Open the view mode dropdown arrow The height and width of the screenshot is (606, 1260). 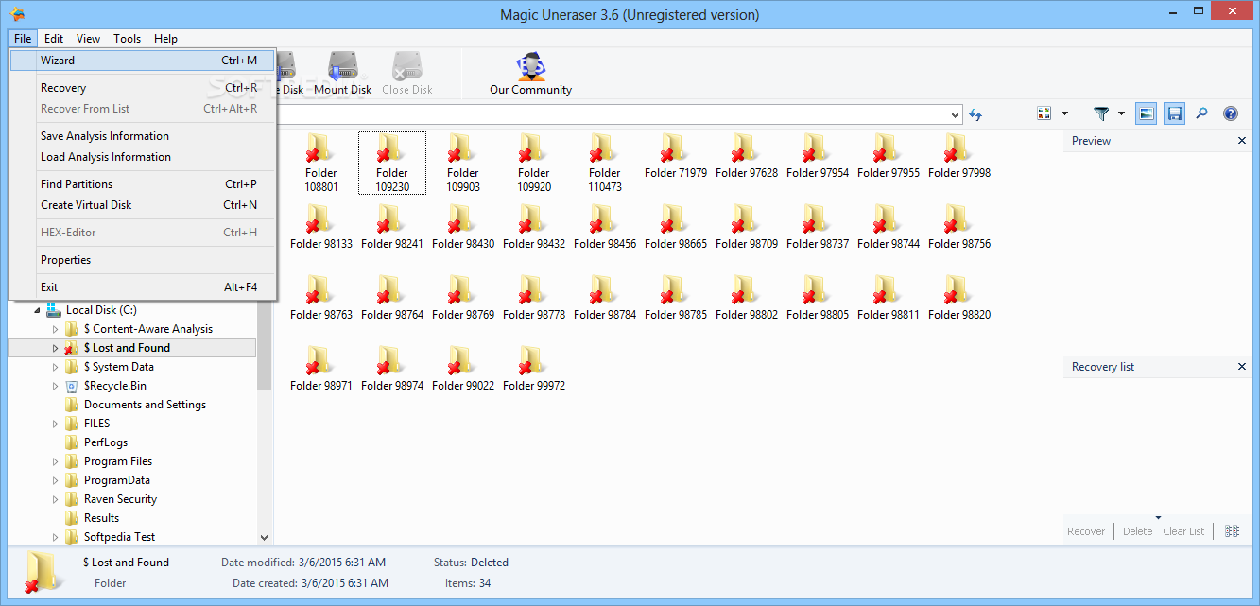point(1064,113)
